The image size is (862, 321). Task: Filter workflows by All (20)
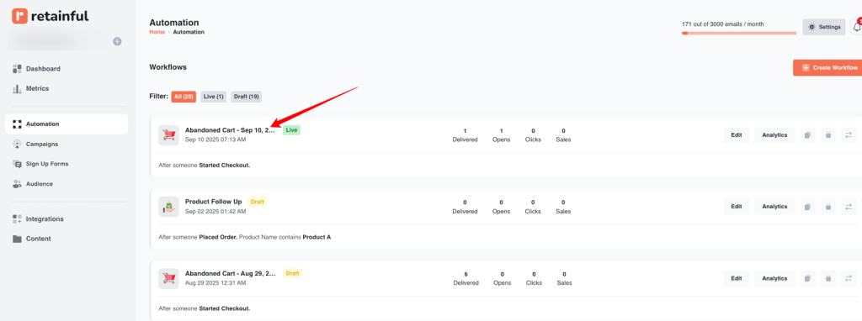click(x=184, y=97)
